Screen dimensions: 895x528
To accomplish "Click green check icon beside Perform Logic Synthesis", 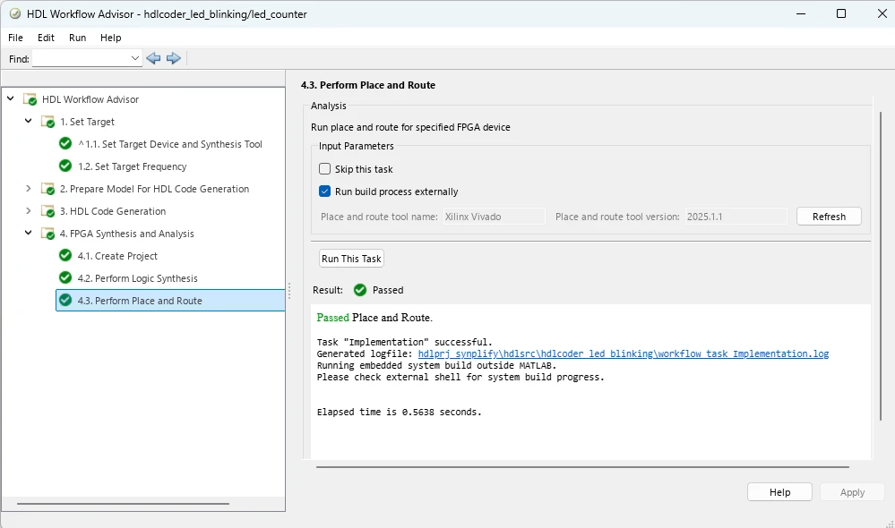I will 65,277.
